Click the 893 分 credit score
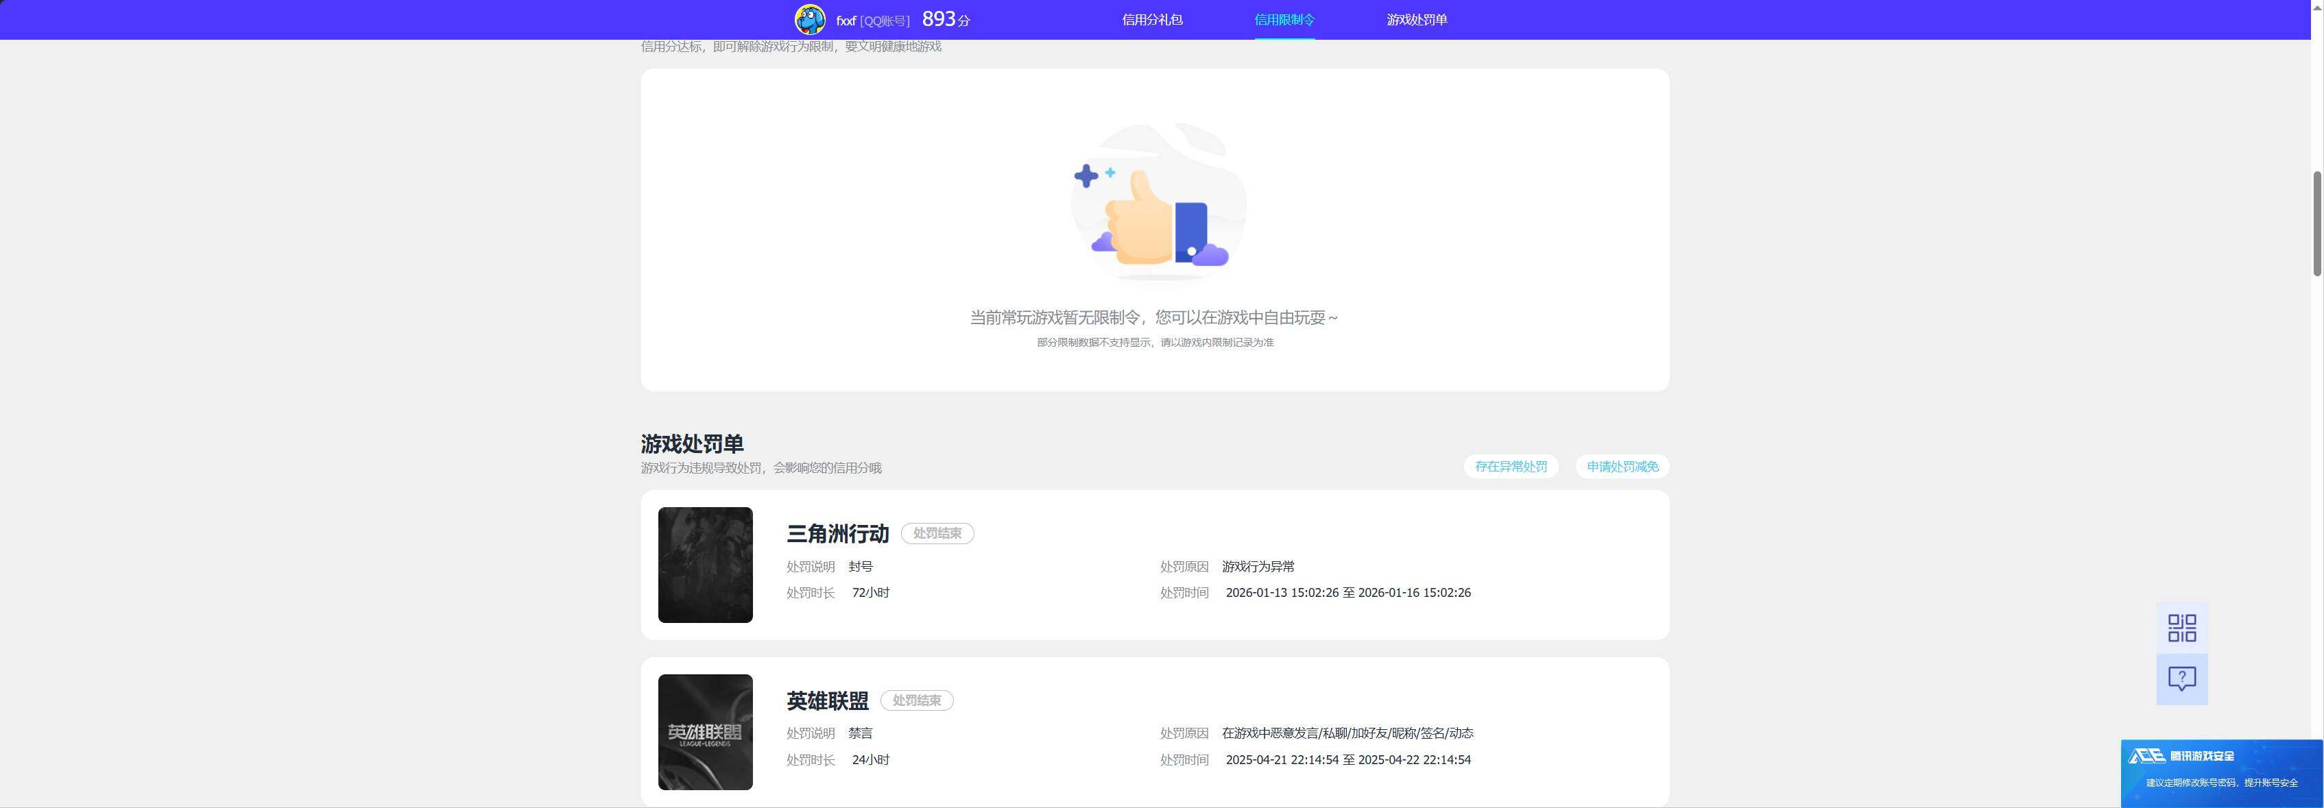The image size is (2324, 808). (x=946, y=19)
